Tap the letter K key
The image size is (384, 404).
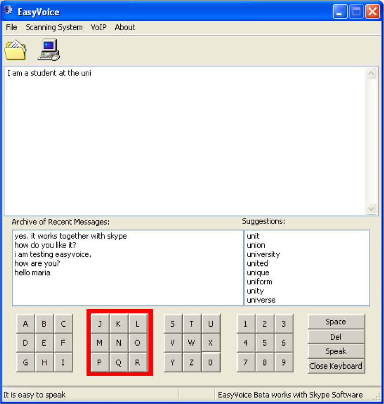pos(119,323)
